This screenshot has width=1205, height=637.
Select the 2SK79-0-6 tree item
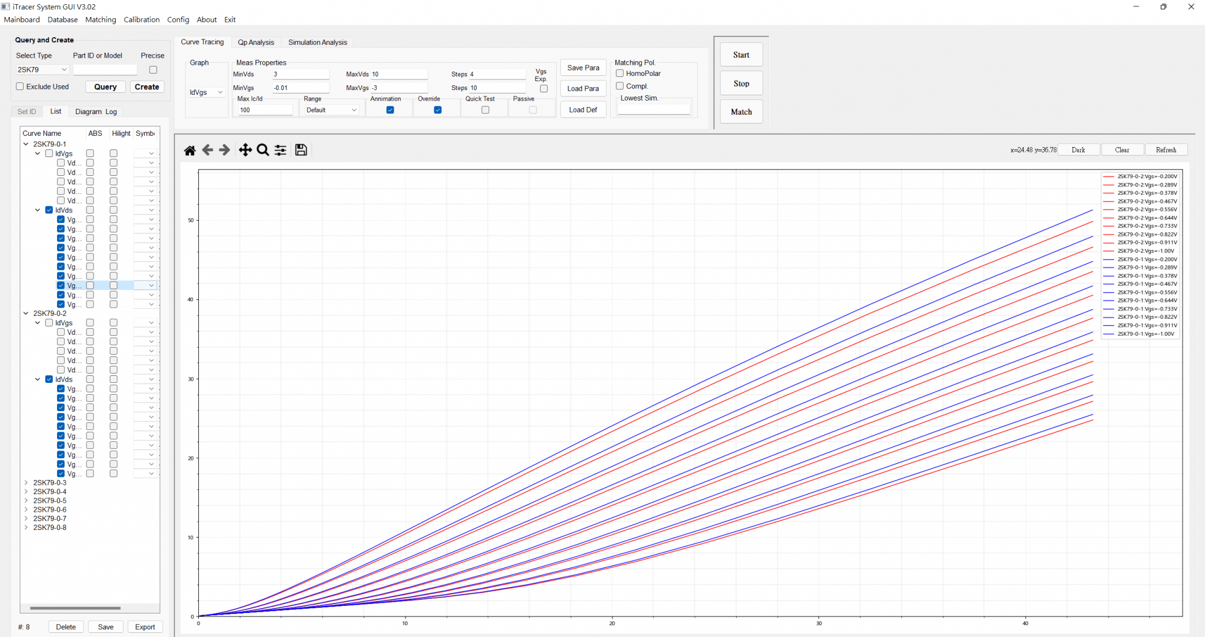point(49,509)
